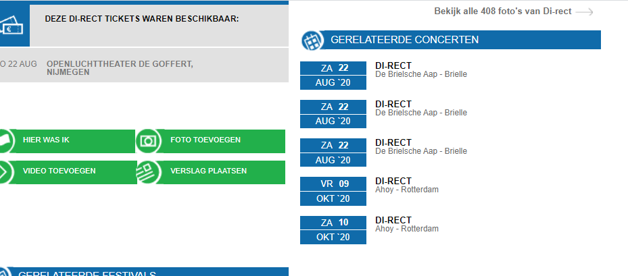The image size is (628, 276).
Task: Click the play icon on Video Toevoegen
Action: (4, 171)
